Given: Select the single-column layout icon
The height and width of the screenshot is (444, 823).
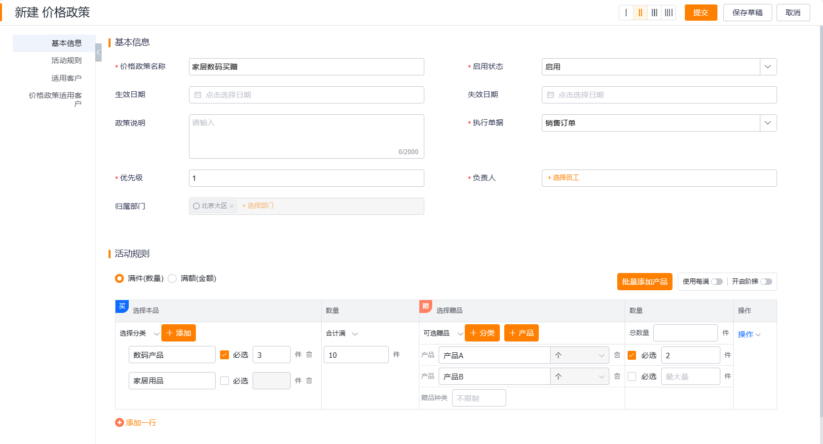Looking at the screenshot, I should point(626,12).
